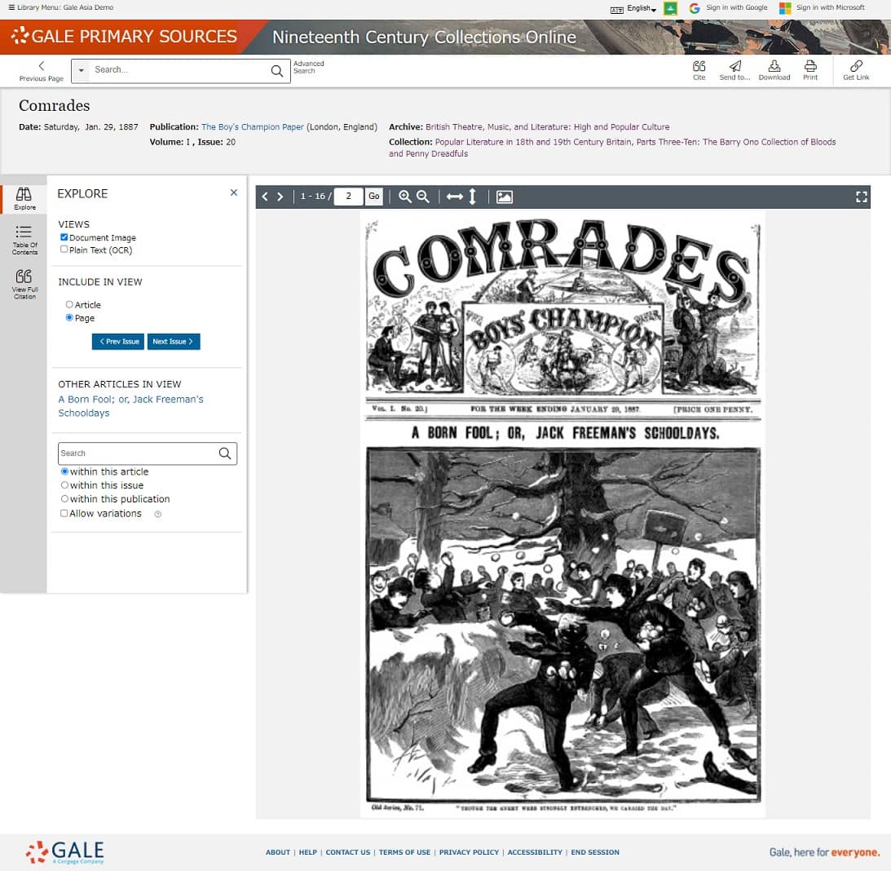Sign in with Google

(x=729, y=8)
